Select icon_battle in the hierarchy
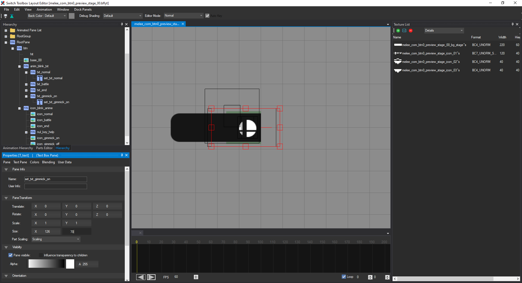The width and height of the screenshot is (522, 283). click(44, 120)
